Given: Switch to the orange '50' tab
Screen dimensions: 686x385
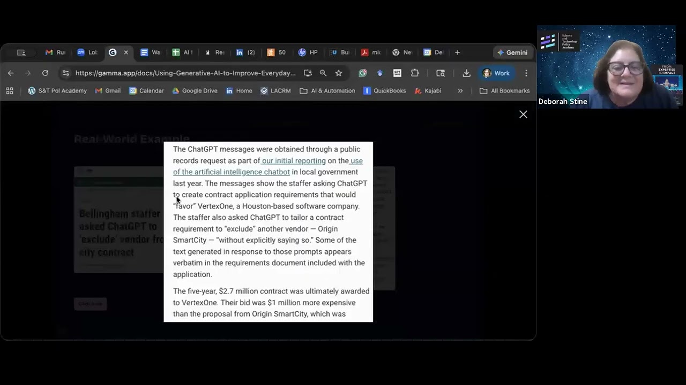Looking at the screenshot, I should pos(277,52).
